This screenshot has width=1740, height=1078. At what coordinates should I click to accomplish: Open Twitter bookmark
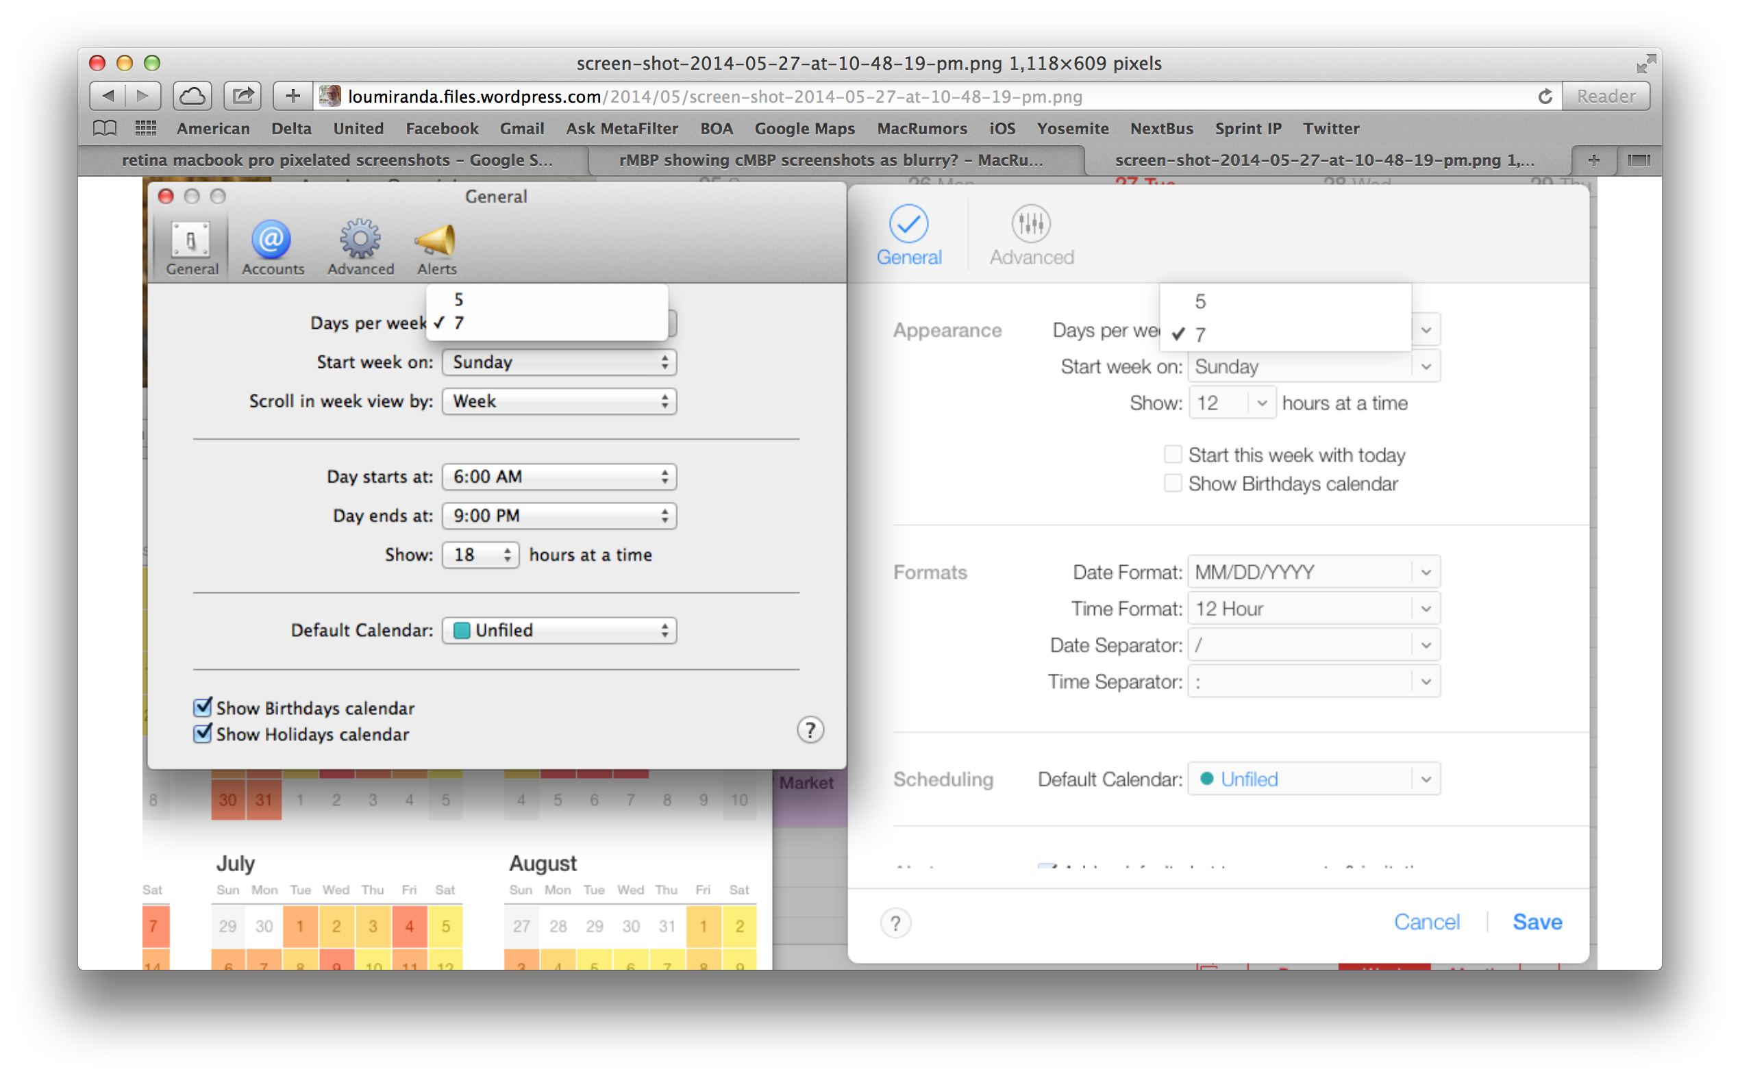coord(1330,128)
